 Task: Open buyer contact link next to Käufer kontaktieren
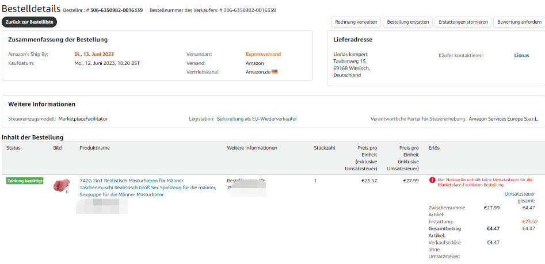pos(521,56)
